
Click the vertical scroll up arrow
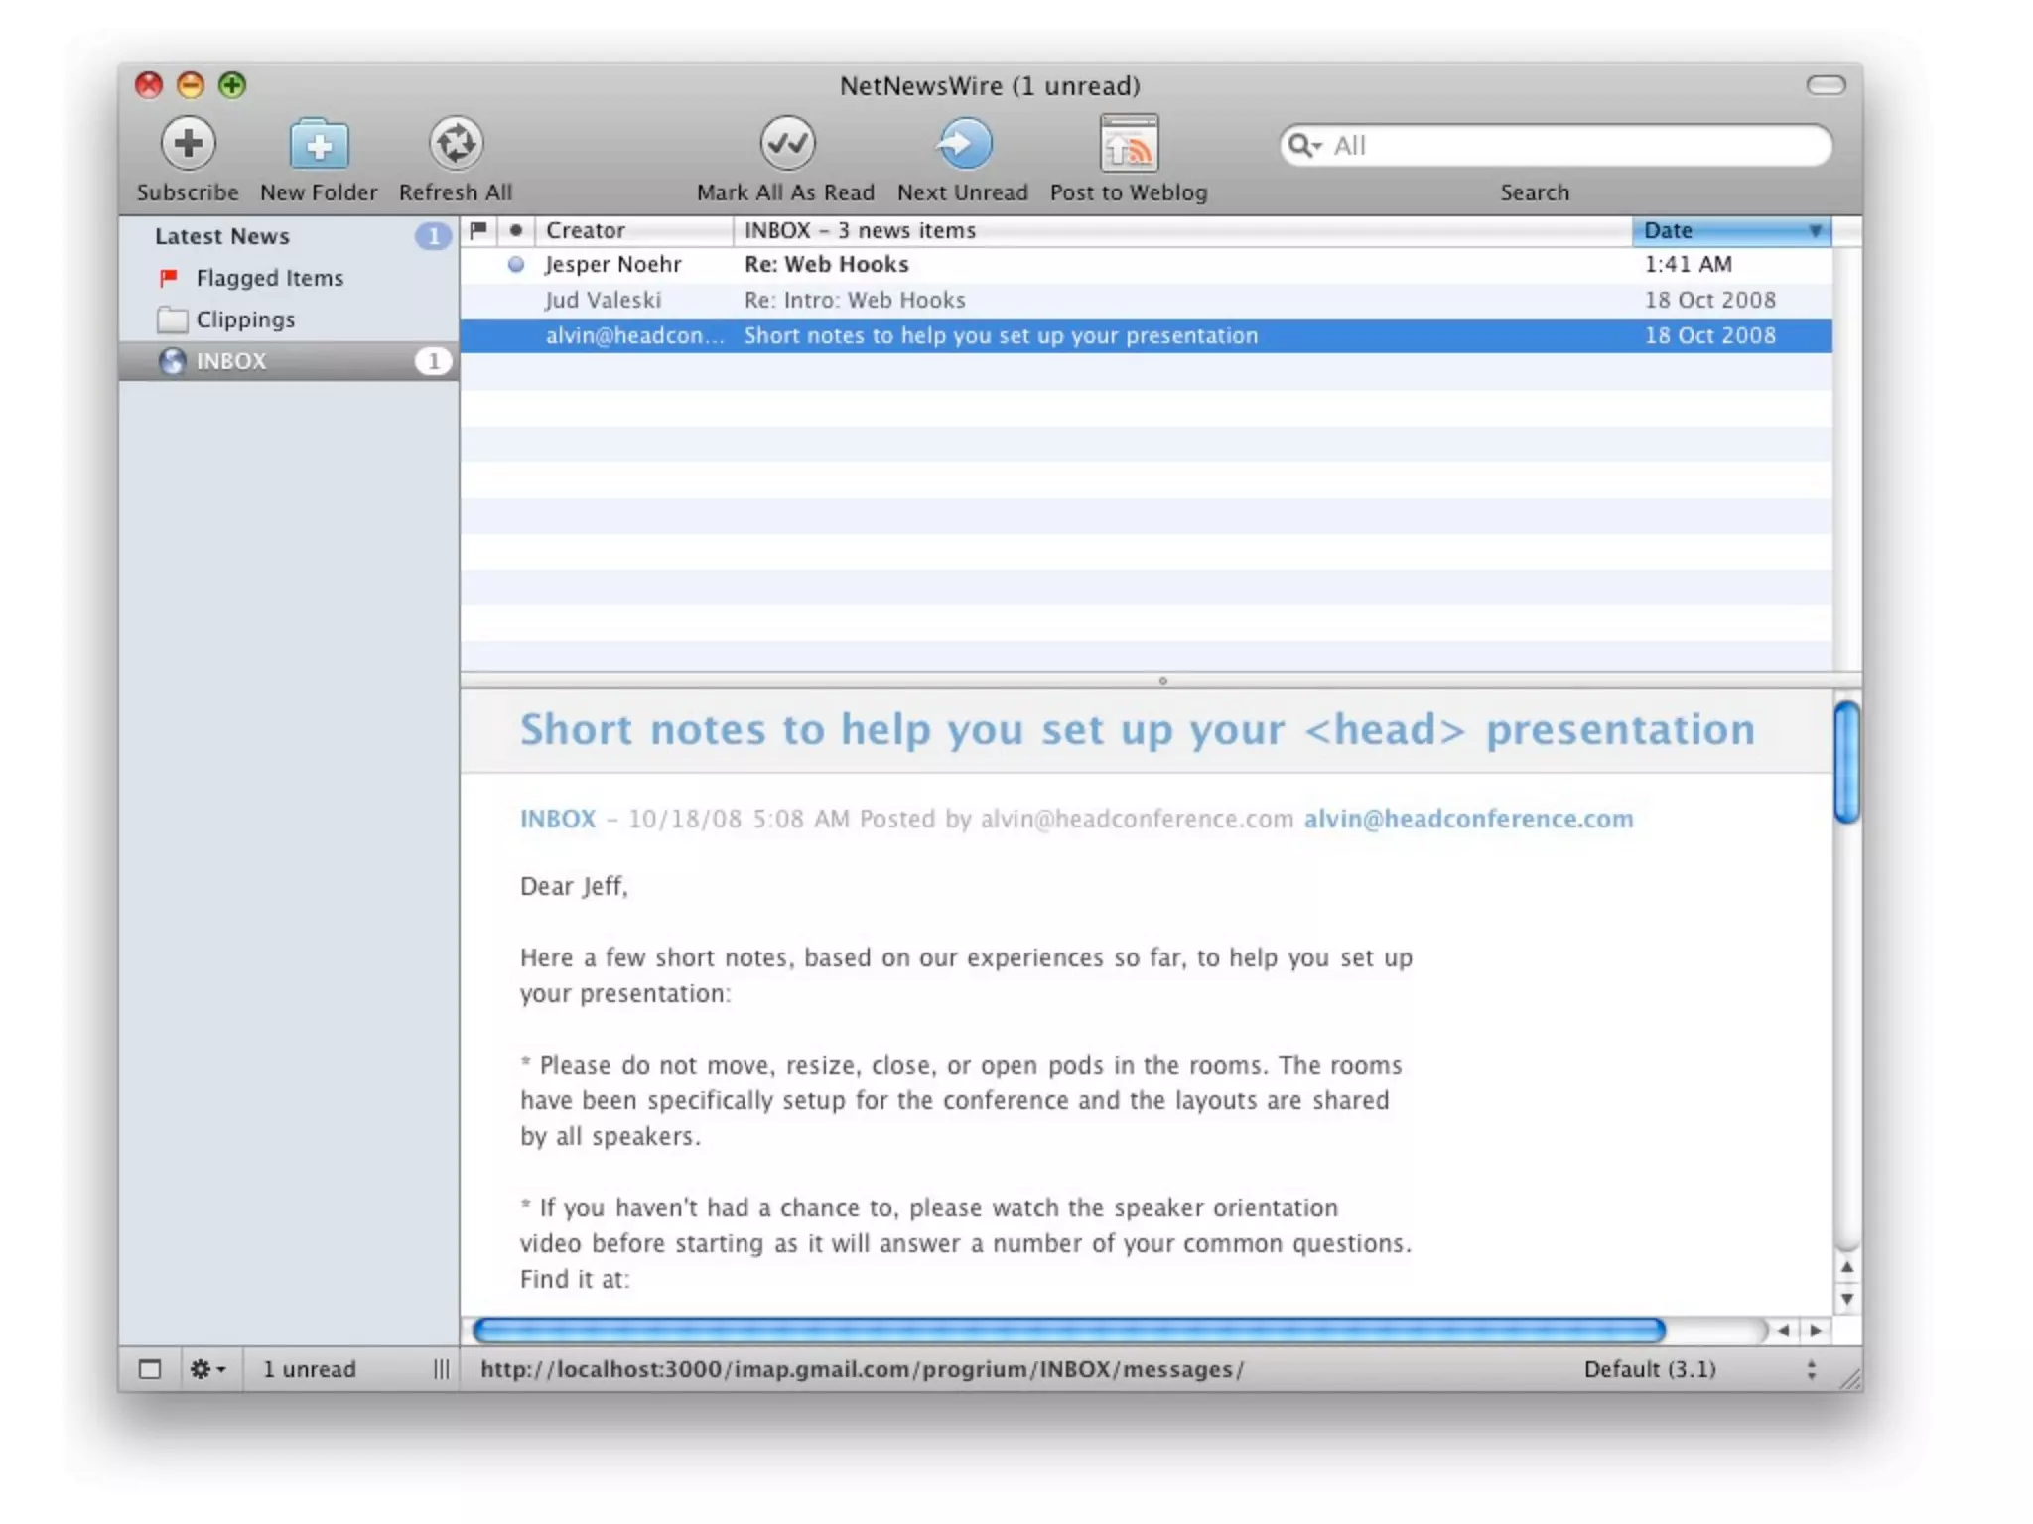pyautogui.click(x=1847, y=1267)
